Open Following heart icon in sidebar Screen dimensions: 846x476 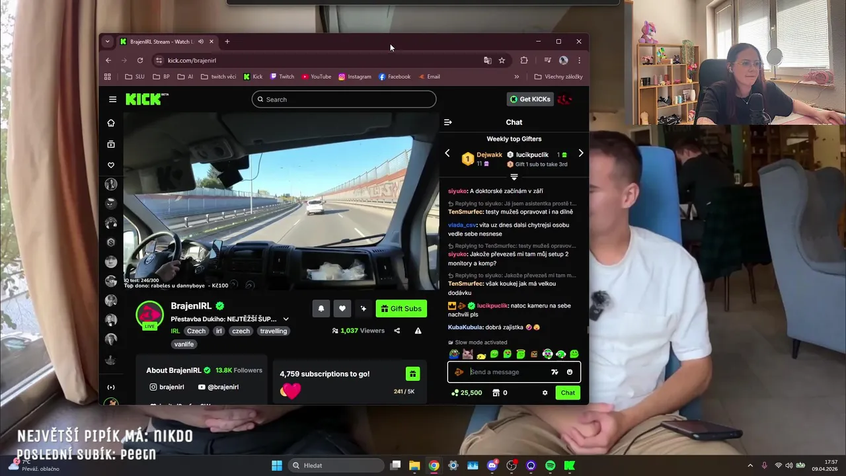click(x=111, y=165)
